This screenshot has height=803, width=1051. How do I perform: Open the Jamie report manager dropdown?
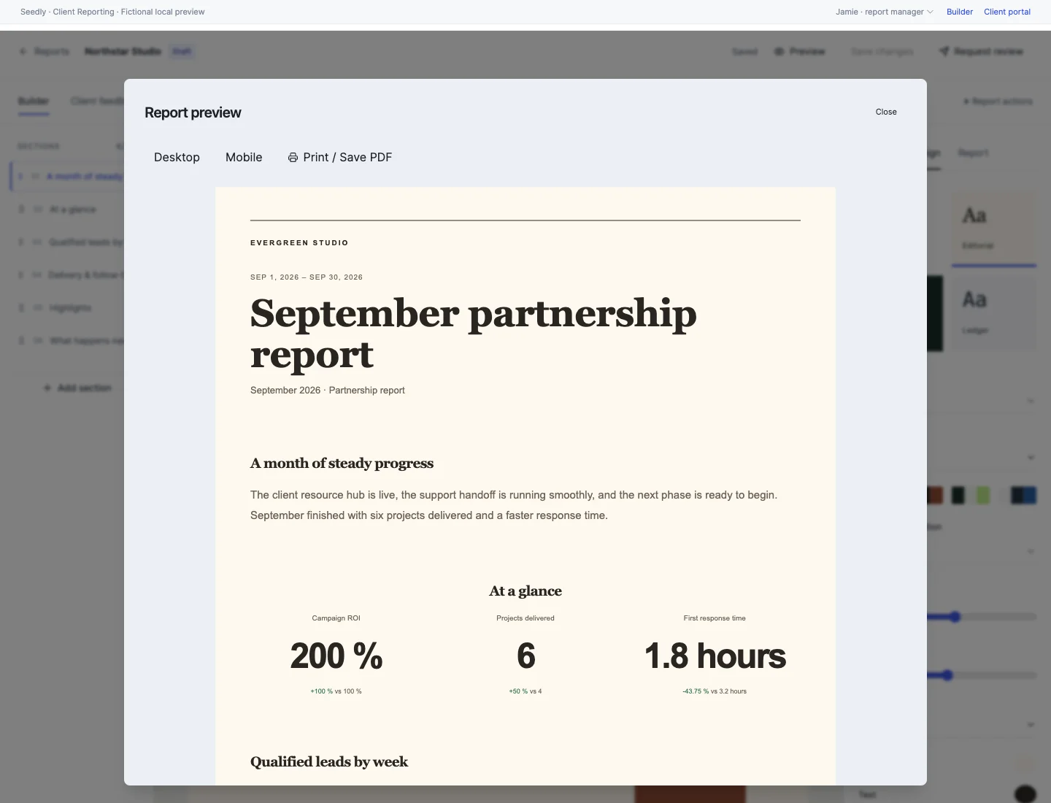pos(885,12)
